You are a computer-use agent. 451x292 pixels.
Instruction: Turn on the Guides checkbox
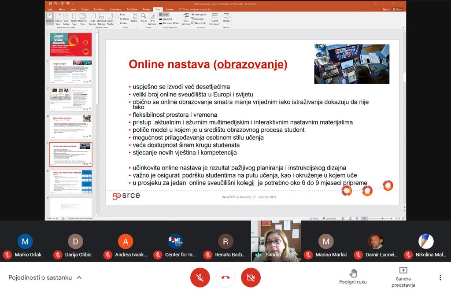118,23
